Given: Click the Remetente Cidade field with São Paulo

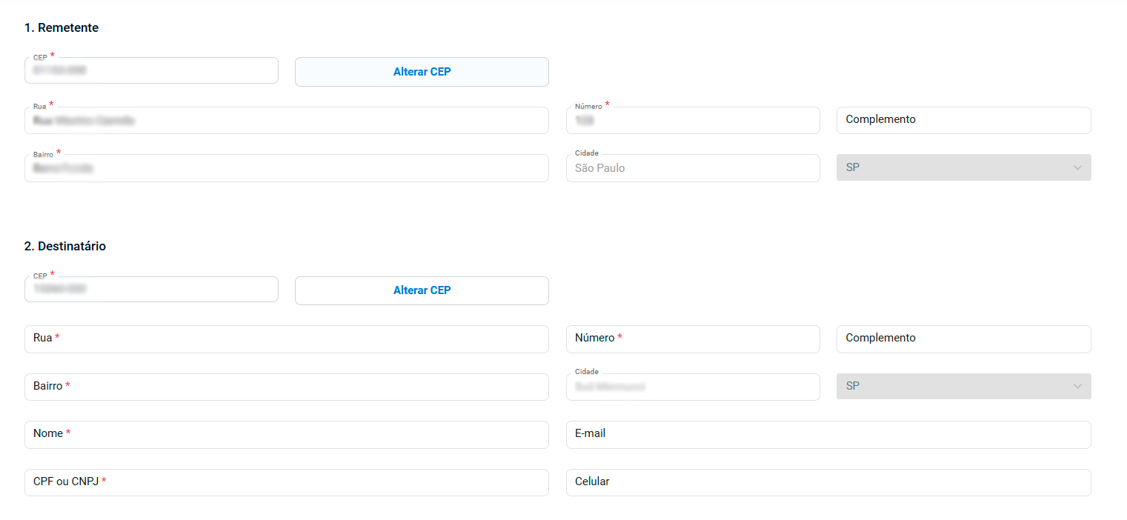Looking at the screenshot, I should coord(693,169).
